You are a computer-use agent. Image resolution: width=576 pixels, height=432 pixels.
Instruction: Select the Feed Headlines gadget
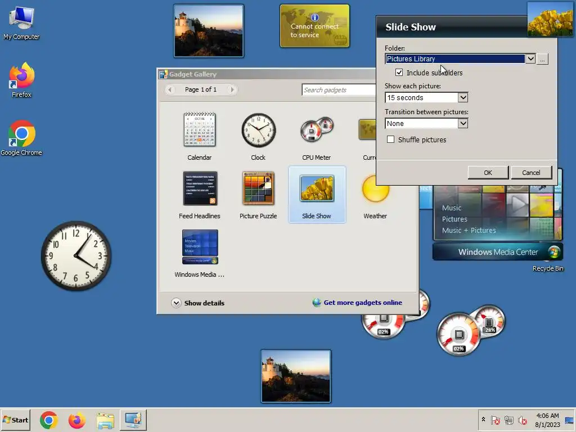pyautogui.click(x=200, y=195)
